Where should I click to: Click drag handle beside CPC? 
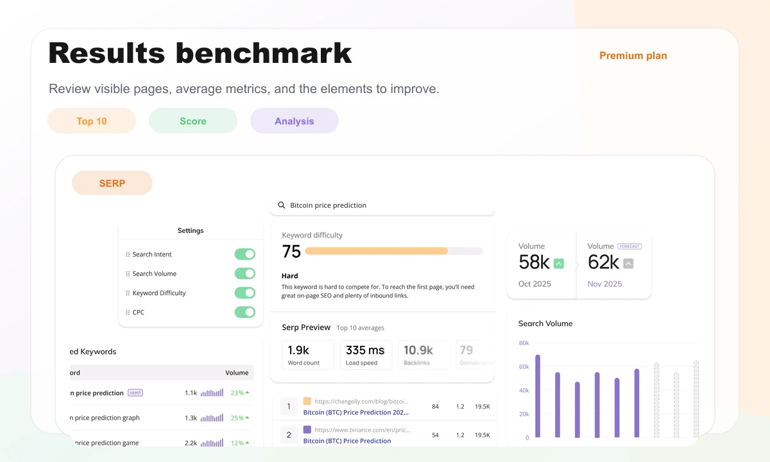pos(128,312)
